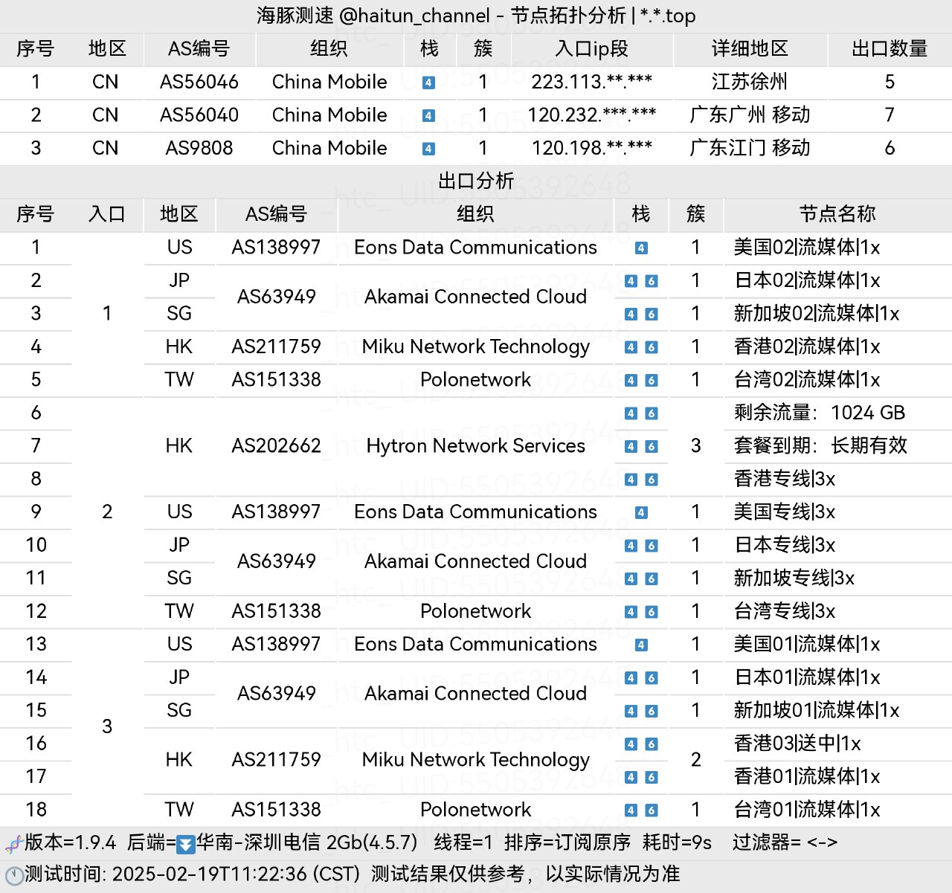Image resolution: width=952 pixels, height=893 pixels.
Task: Click the 广东江门 移动 detailed region cell
Action: coord(750,148)
